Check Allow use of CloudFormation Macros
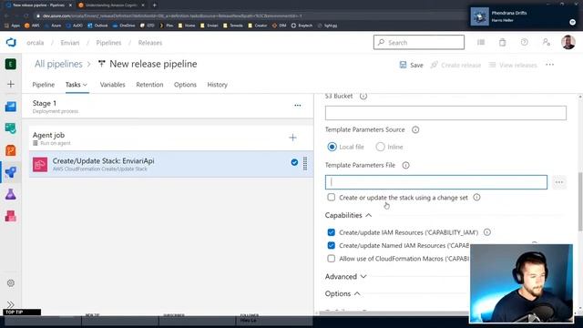 pos(331,259)
